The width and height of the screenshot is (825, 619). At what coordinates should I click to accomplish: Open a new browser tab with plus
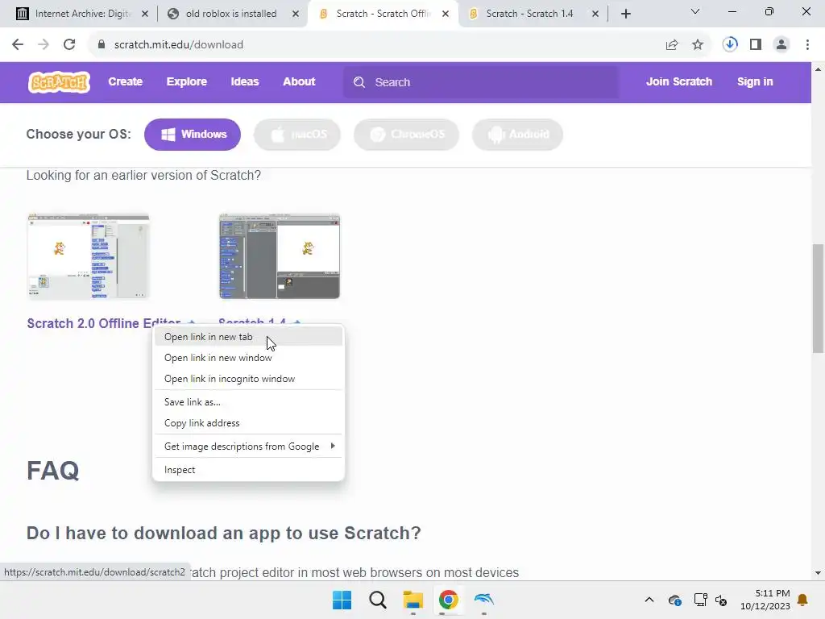coord(625,14)
